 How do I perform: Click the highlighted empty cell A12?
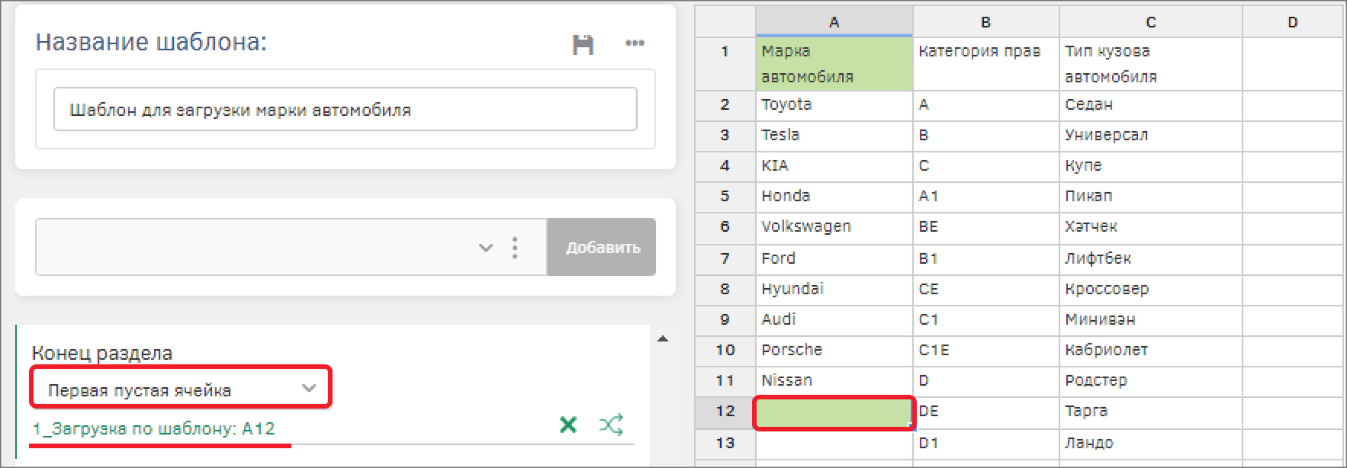tap(834, 412)
